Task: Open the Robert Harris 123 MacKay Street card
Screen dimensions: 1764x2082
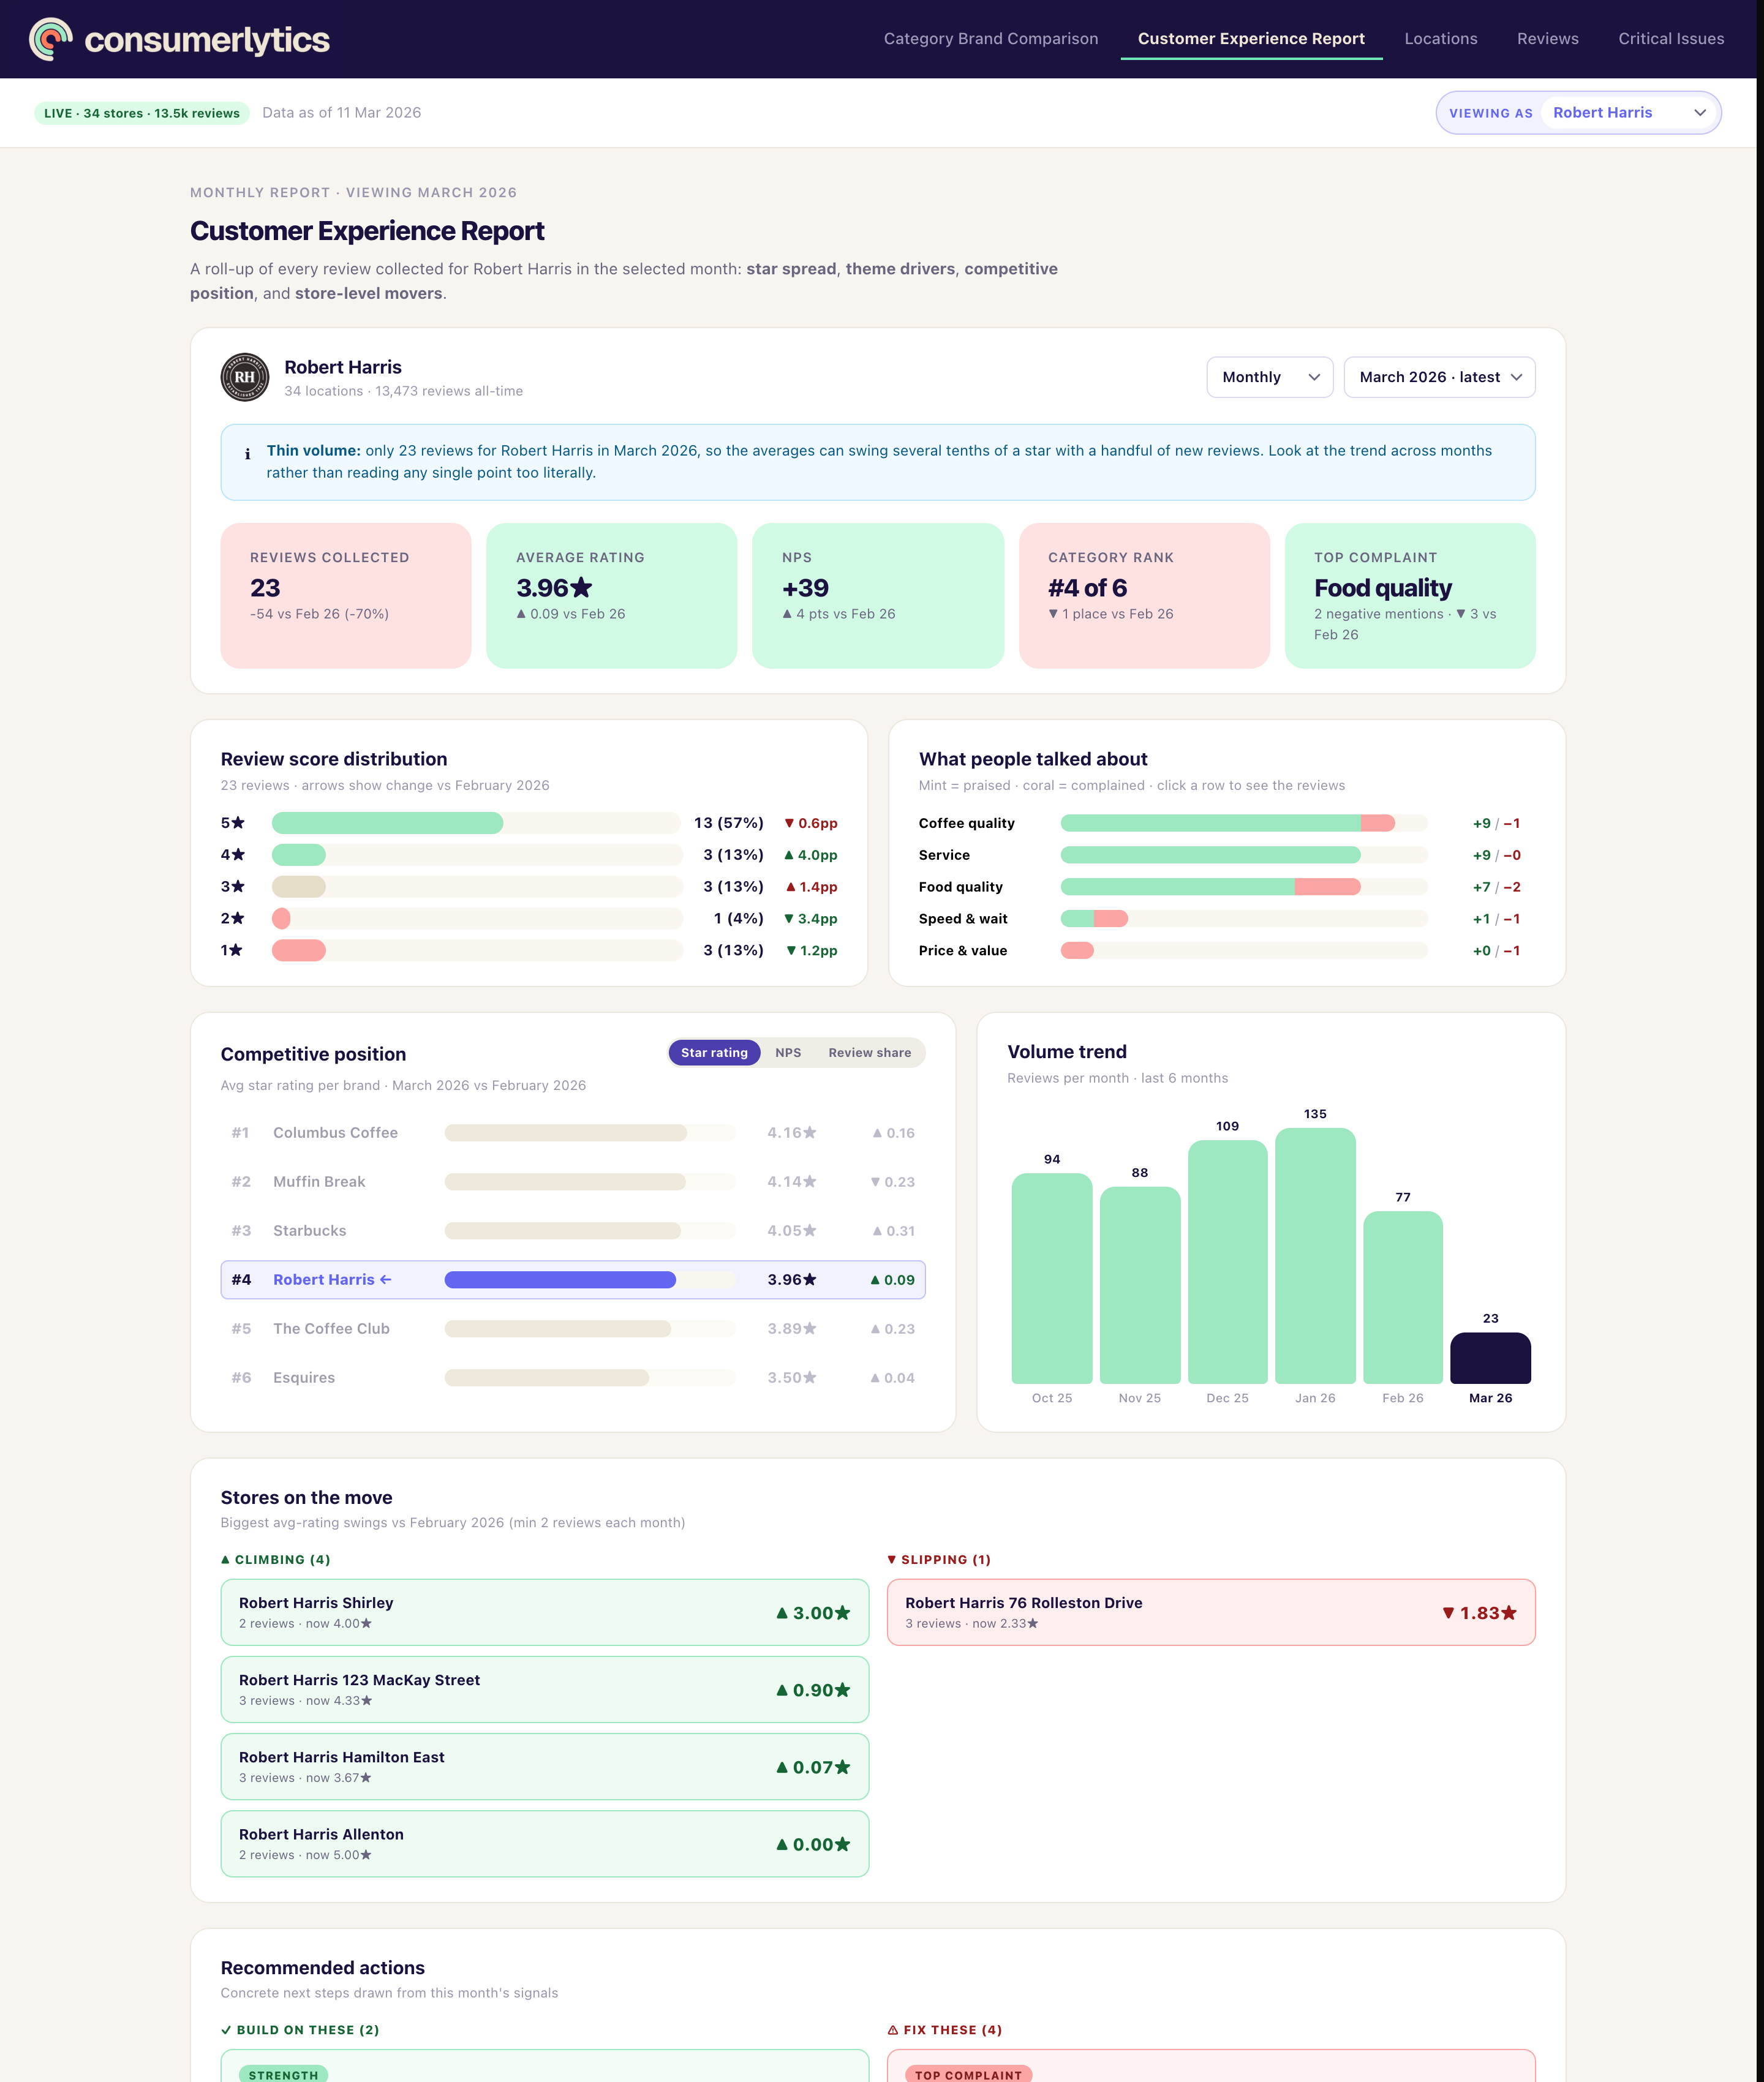Action: [544, 1689]
